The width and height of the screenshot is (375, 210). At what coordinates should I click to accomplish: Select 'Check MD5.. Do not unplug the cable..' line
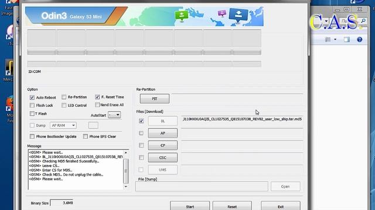coord(66,174)
